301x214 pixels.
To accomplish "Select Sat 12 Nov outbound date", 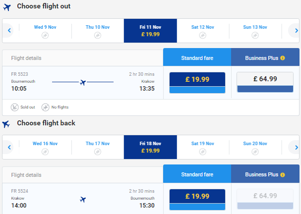I will pyautogui.click(x=203, y=31).
